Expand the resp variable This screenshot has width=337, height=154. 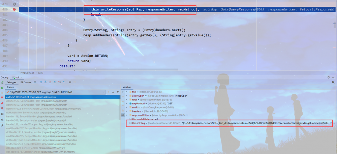pos(126,99)
